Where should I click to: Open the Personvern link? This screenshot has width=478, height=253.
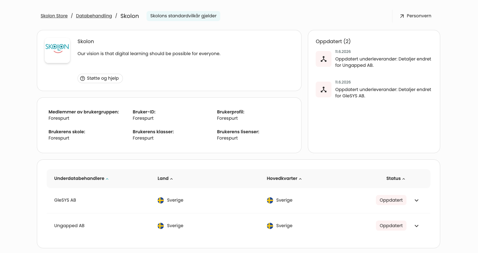[415, 16]
